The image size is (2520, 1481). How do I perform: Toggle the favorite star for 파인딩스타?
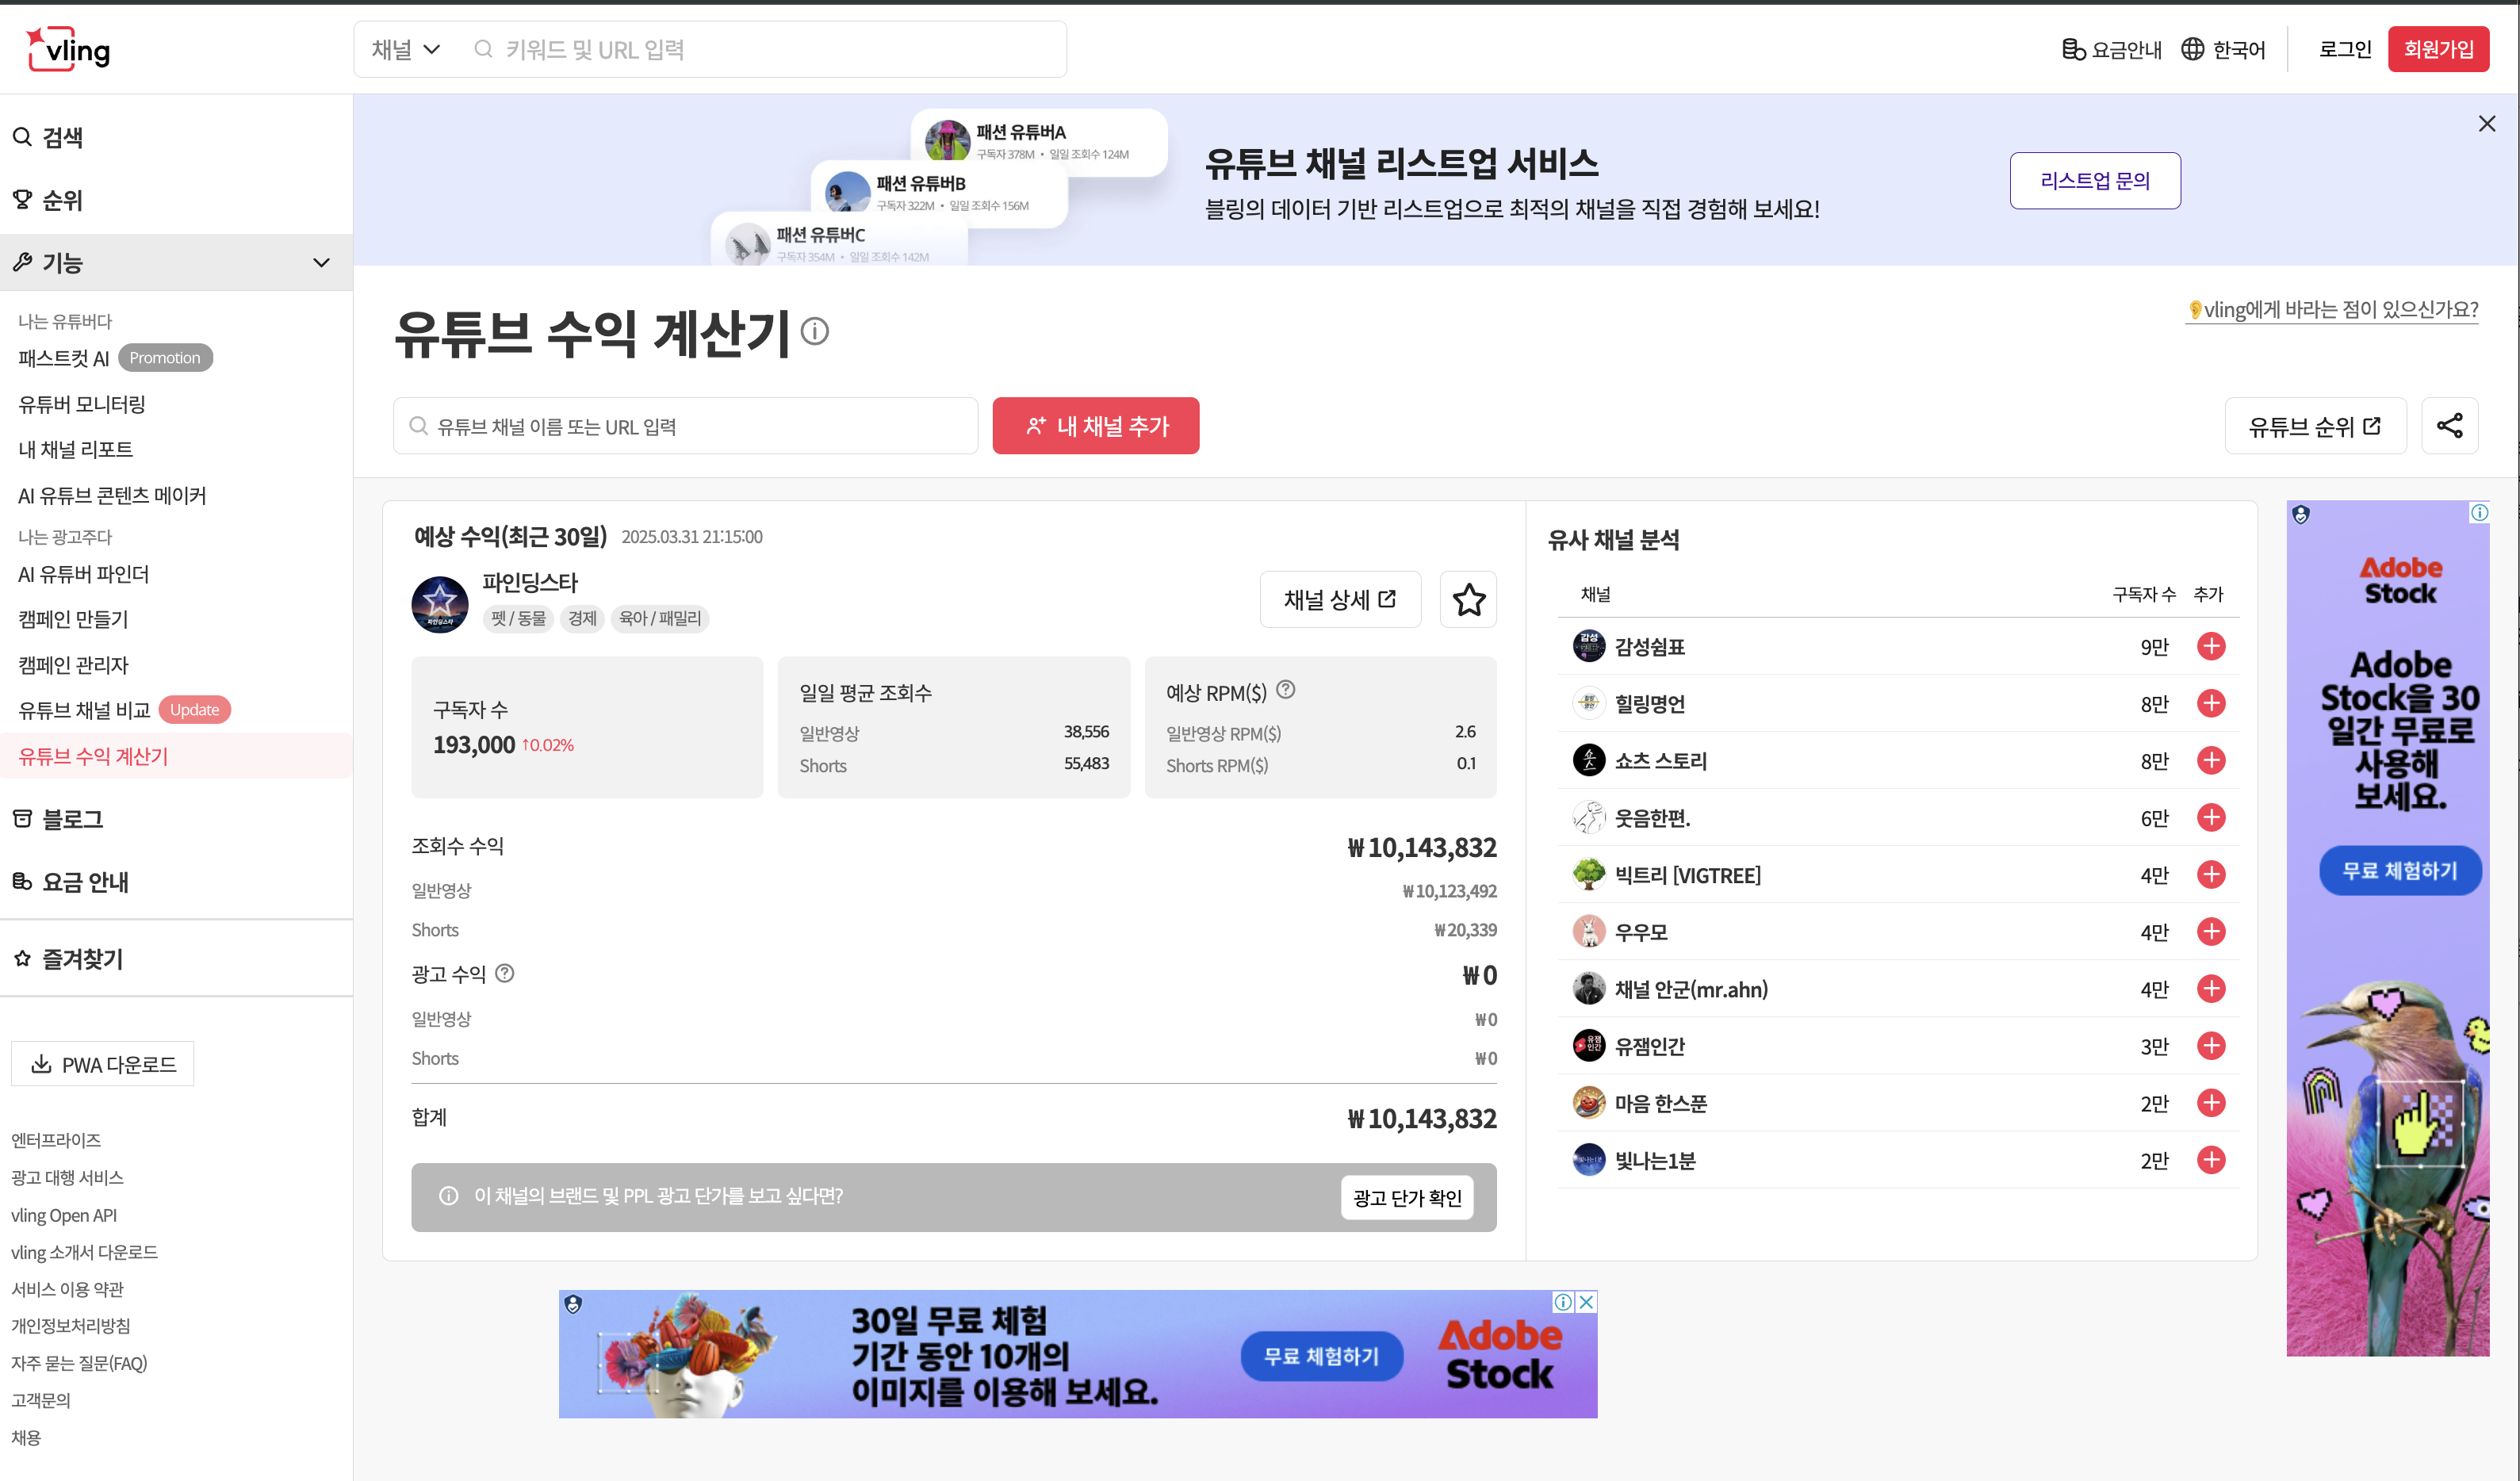pyautogui.click(x=1468, y=600)
